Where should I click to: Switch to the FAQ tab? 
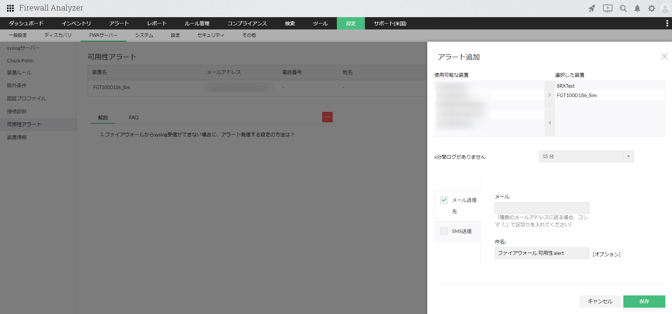click(133, 117)
